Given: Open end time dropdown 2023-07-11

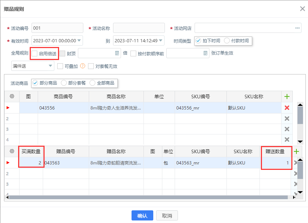Looking at the screenshot, I should click(x=161, y=40).
